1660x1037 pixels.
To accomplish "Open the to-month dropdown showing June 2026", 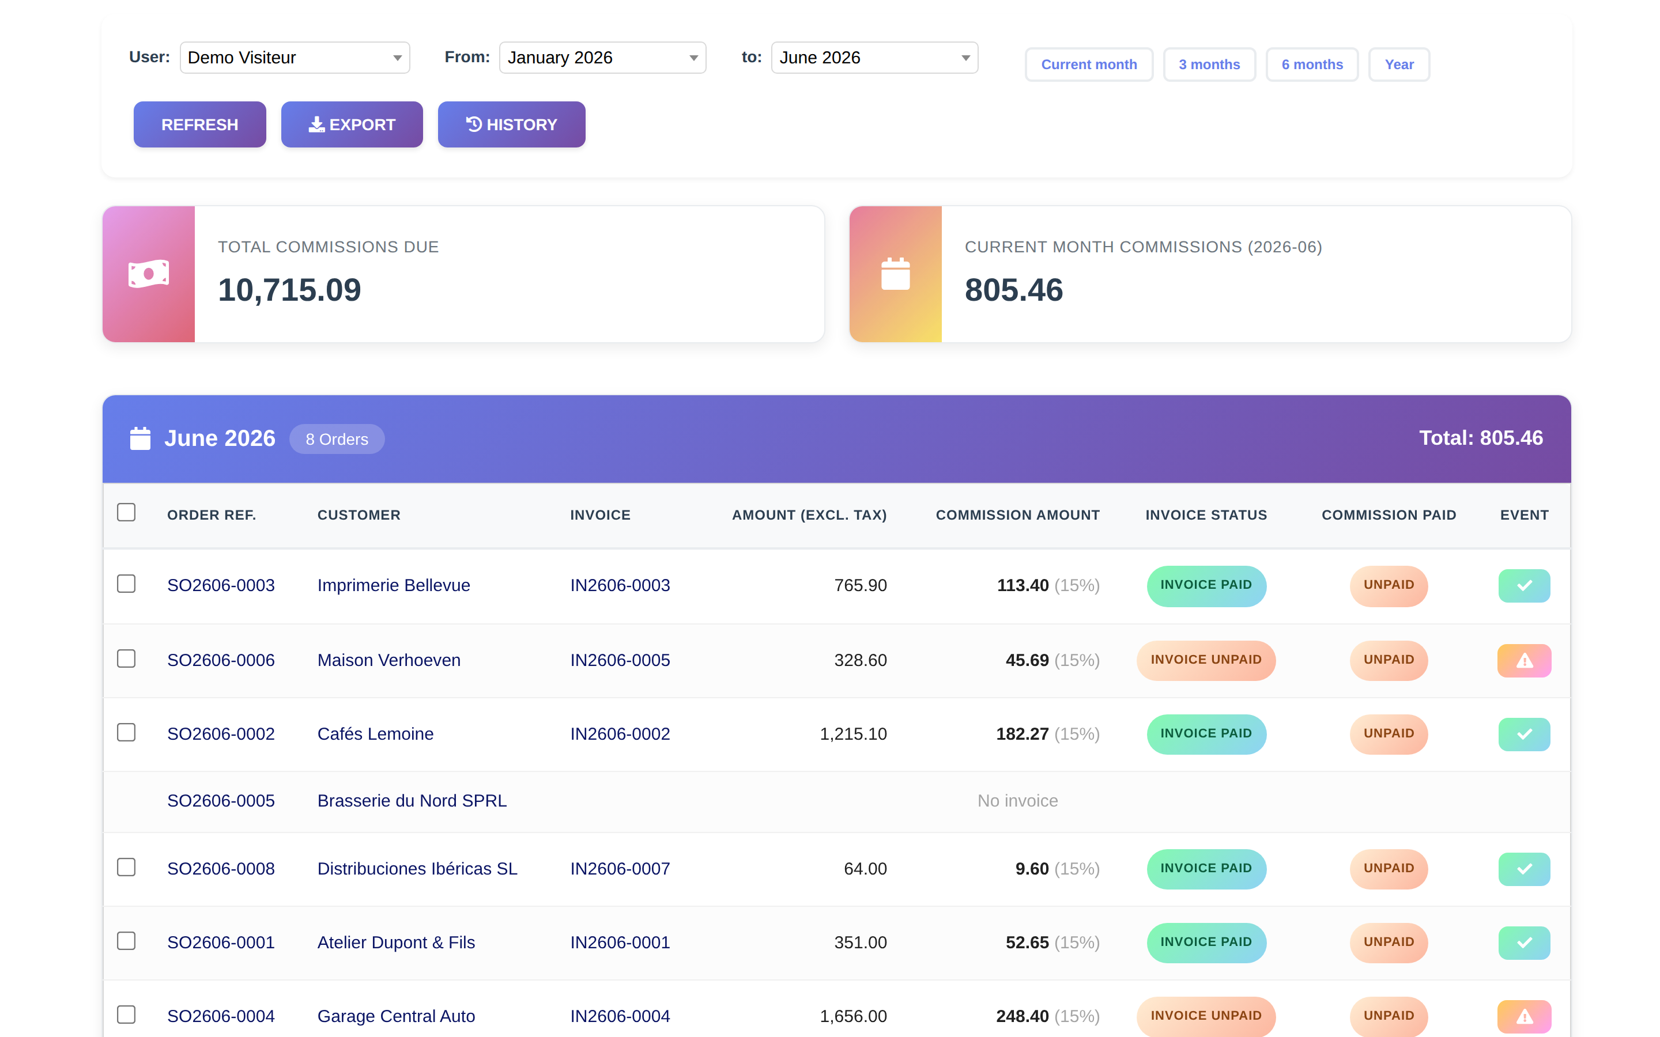I will [874, 58].
